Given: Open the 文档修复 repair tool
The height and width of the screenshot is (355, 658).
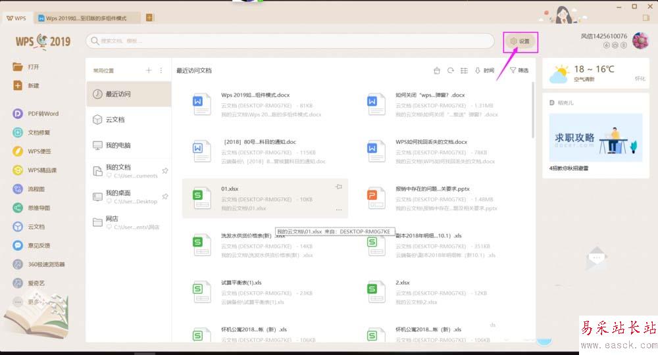Looking at the screenshot, I should tap(32, 132).
